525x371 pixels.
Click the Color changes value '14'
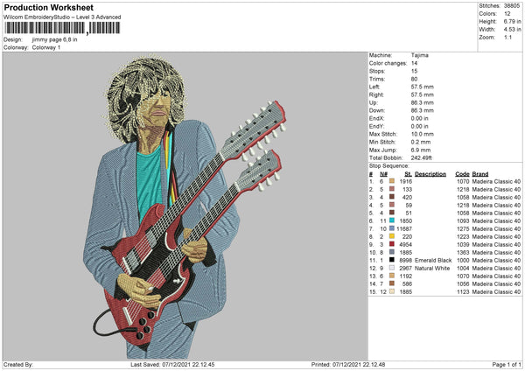pos(414,63)
